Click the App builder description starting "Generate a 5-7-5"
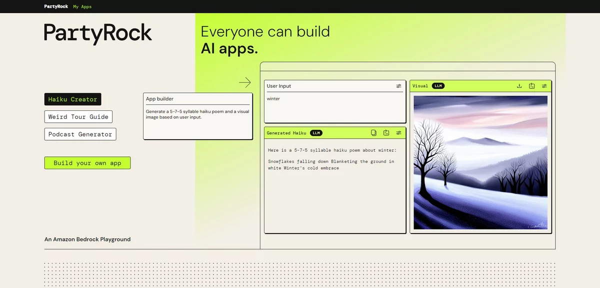The width and height of the screenshot is (600, 288). point(197,114)
